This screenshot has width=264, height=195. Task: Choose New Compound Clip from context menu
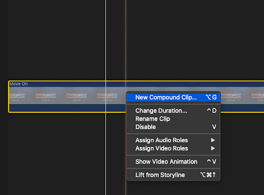pos(173,98)
